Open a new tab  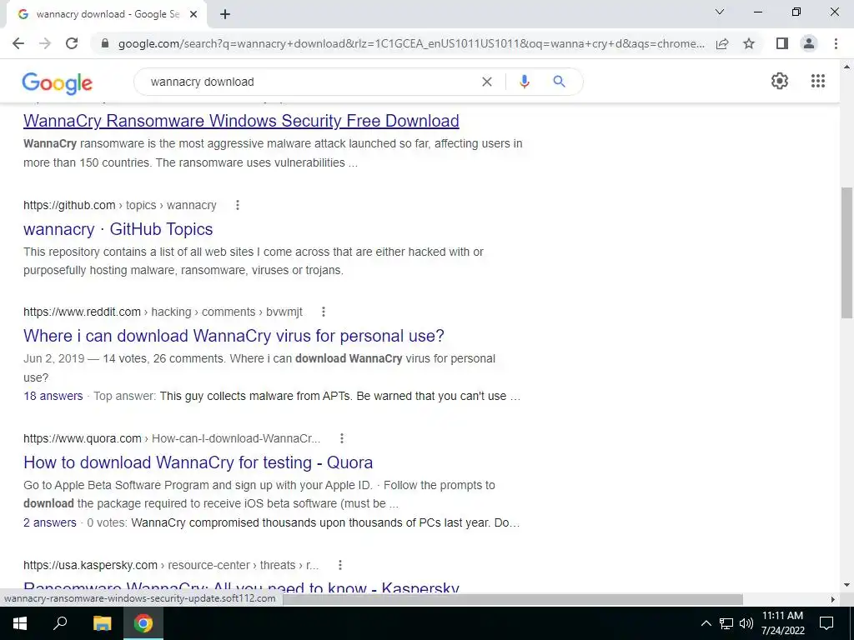[225, 15]
